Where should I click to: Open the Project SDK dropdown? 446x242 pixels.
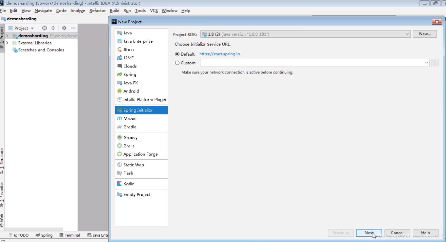305,34
